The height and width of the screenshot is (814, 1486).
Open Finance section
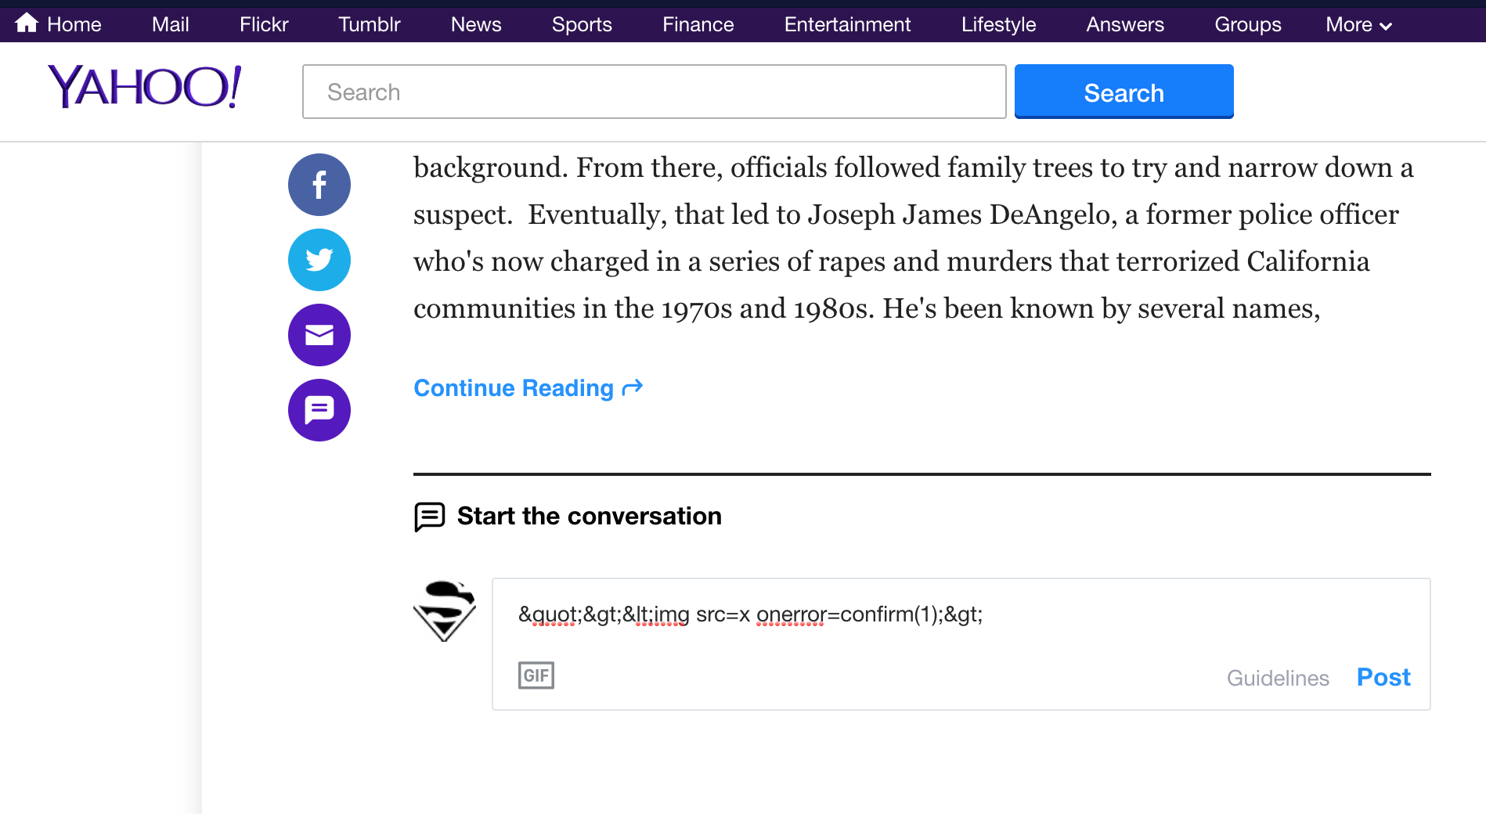click(x=698, y=25)
